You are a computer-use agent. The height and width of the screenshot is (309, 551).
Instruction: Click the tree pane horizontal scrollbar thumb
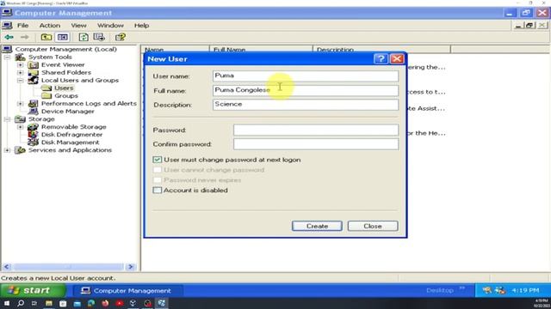tap(69, 267)
